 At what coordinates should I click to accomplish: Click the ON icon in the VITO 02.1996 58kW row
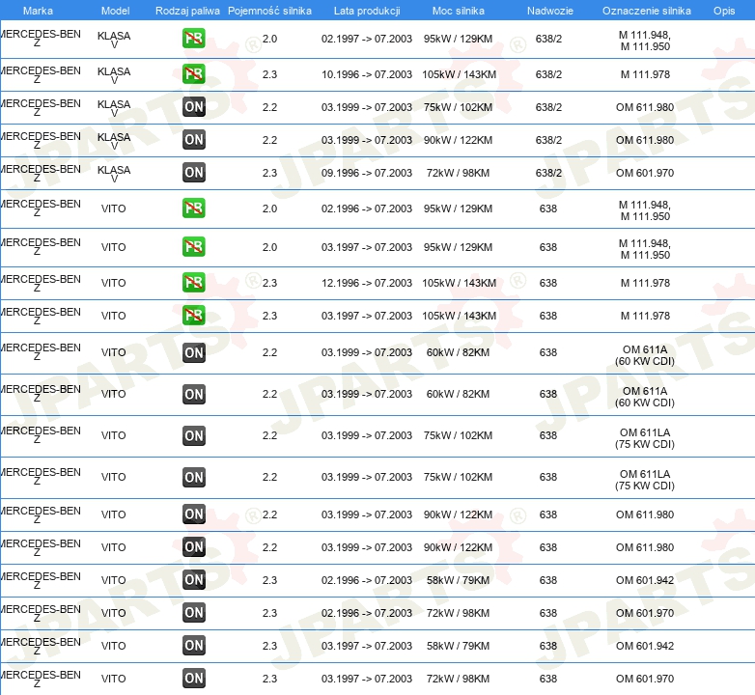pos(193,579)
